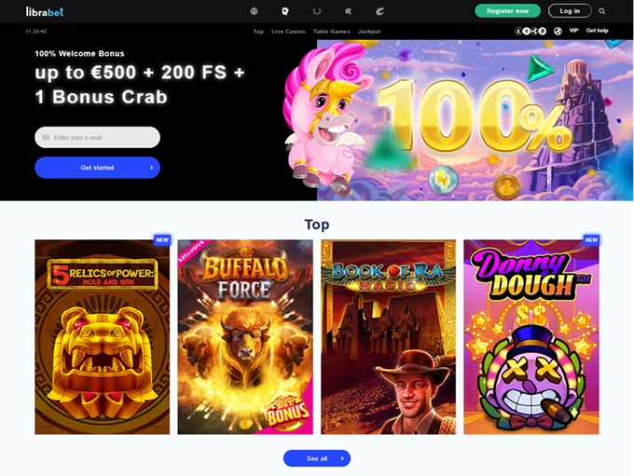Screen dimensions: 634x476
Task: Switch to the Table Games tab
Action: tap(331, 31)
